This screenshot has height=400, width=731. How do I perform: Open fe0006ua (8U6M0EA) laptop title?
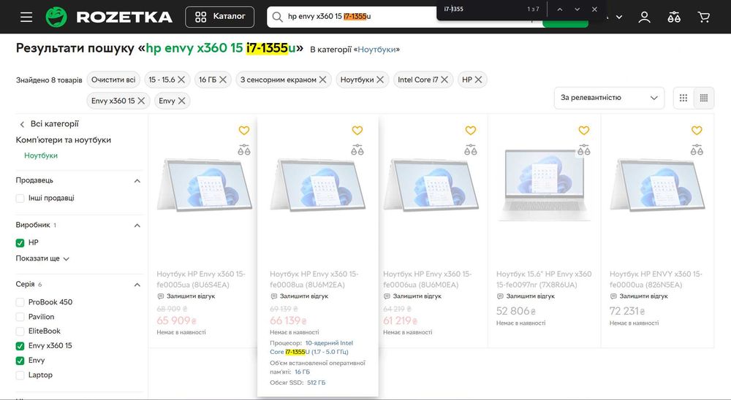pos(428,280)
